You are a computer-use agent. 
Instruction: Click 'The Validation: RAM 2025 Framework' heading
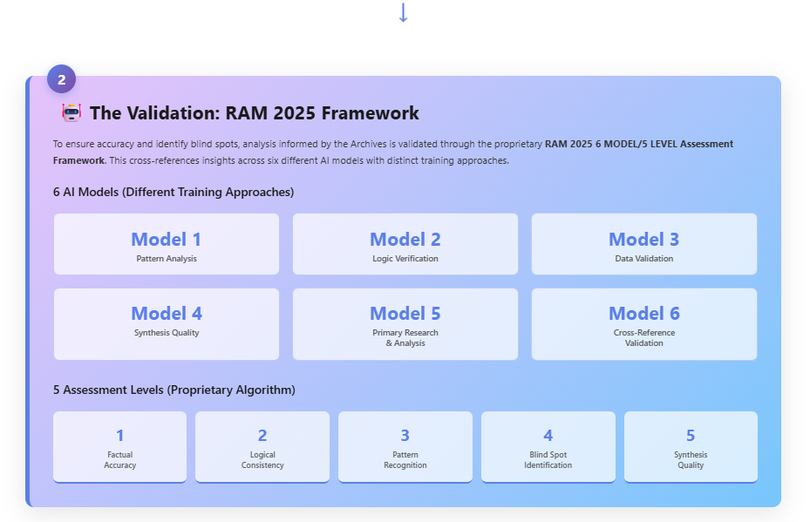point(255,113)
